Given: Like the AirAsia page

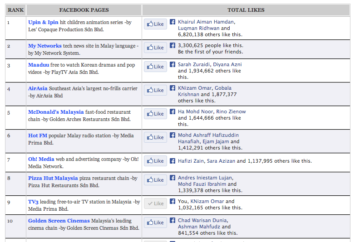Looking at the screenshot, I should tap(155, 90).
